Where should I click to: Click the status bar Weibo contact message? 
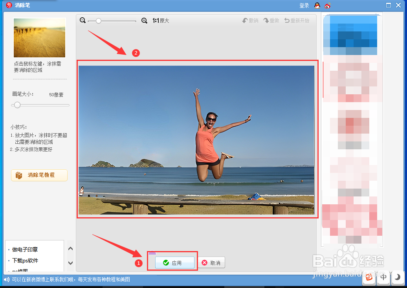coord(71,279)
